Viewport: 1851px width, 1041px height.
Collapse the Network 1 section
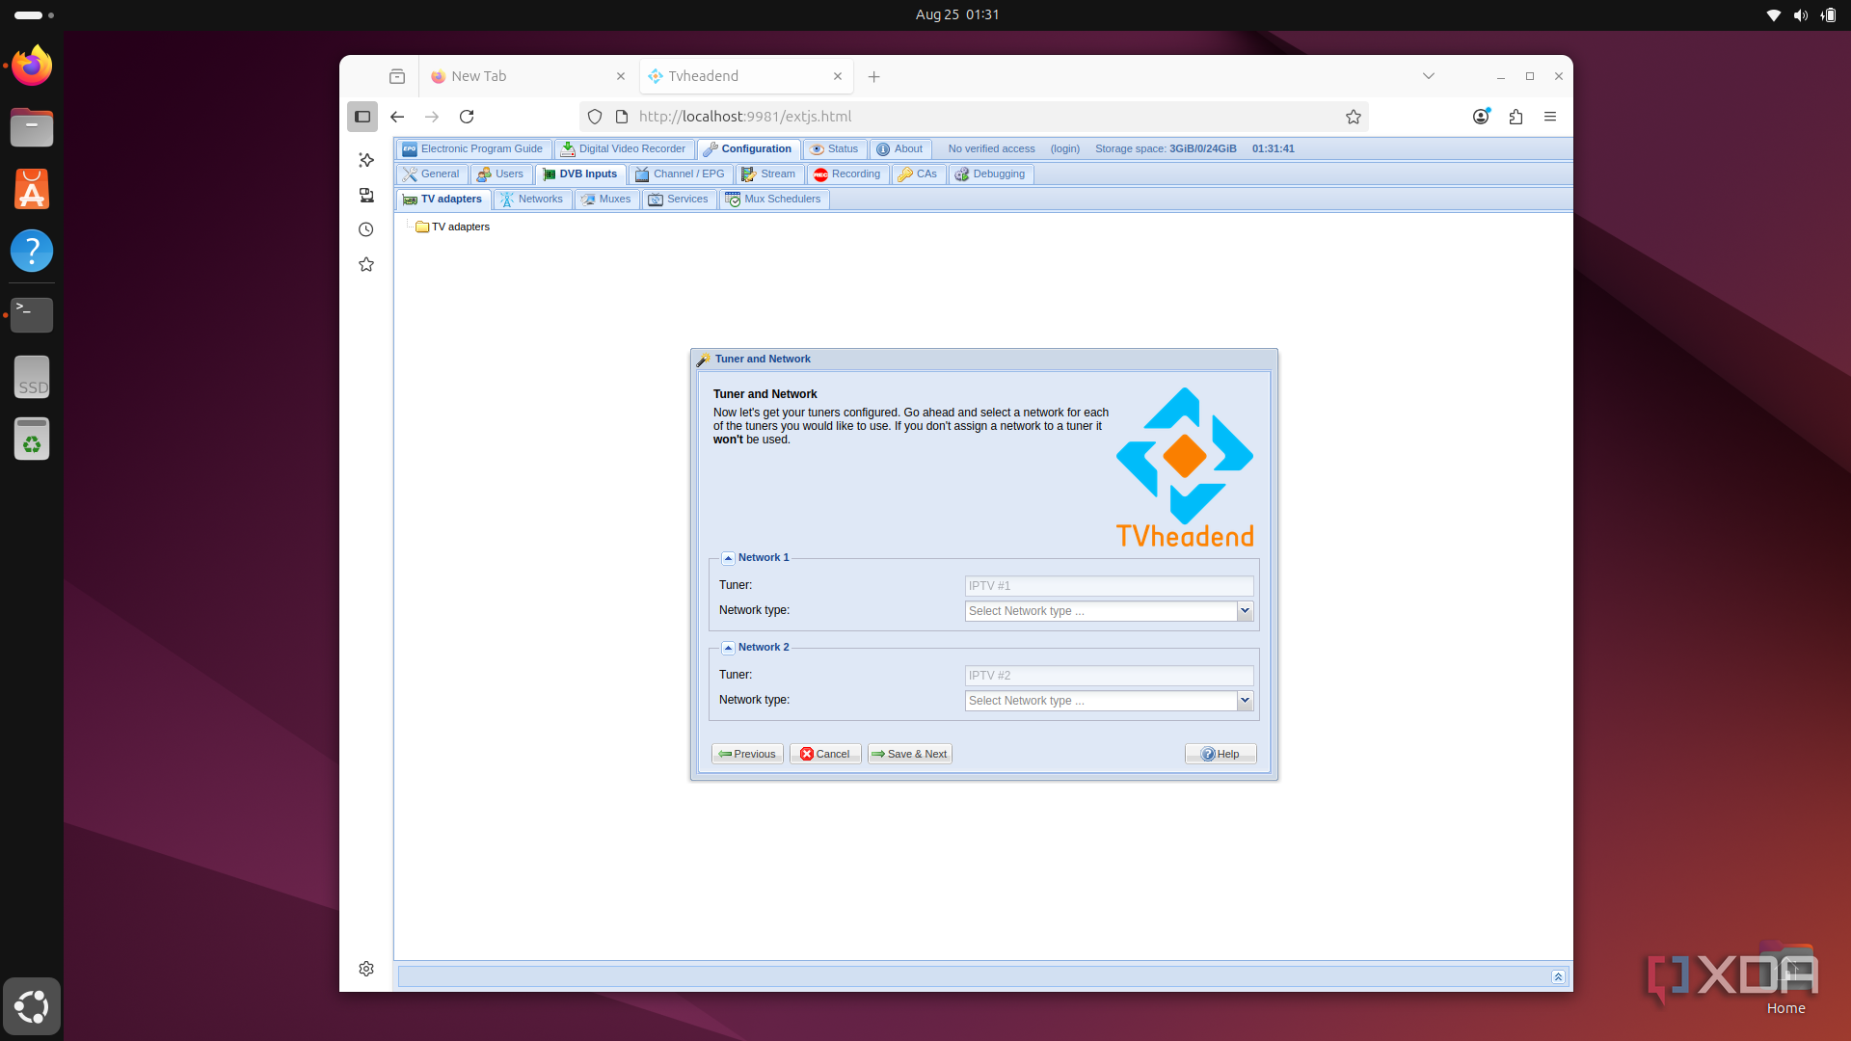tap(728, 558)
